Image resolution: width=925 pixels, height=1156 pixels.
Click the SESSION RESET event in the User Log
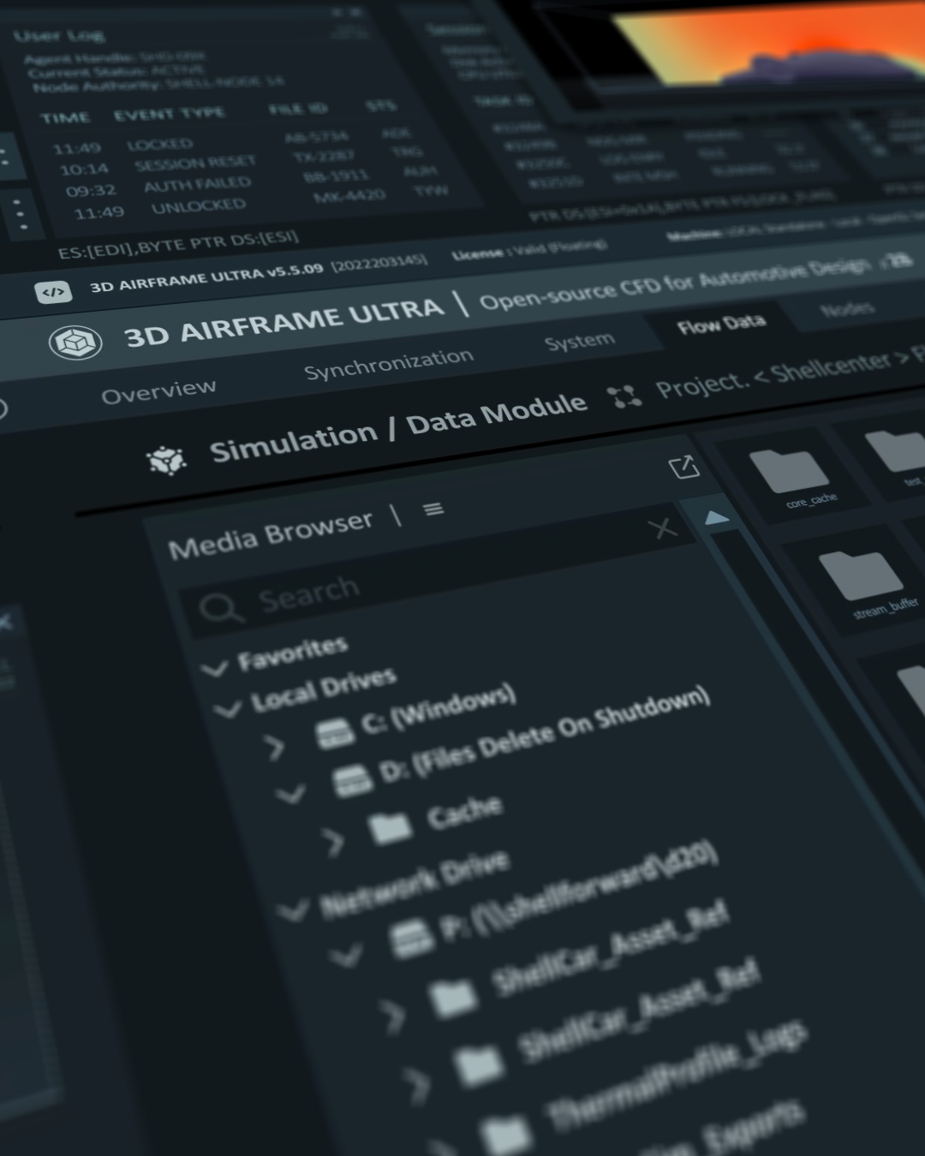click(x=194, y=163)
